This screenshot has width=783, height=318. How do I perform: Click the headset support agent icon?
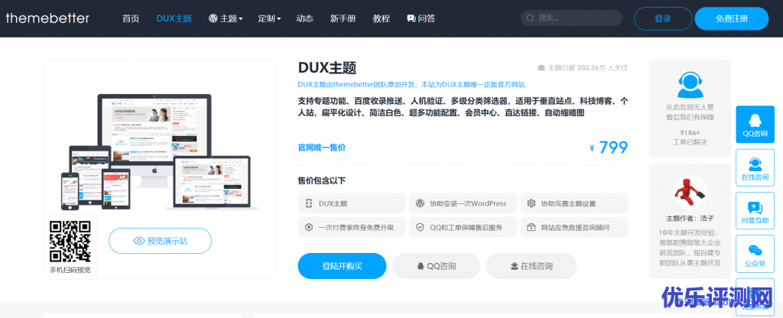690,86
